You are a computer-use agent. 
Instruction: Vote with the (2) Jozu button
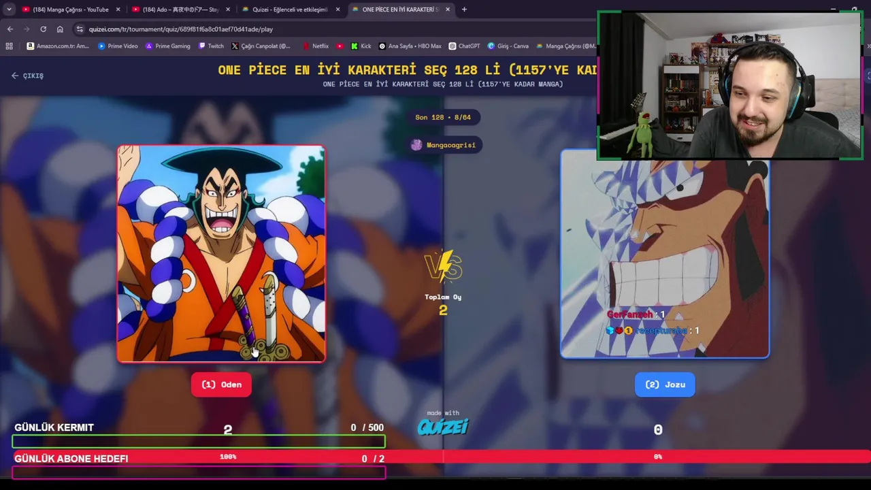pyautogui.click(x=665, y=385)
